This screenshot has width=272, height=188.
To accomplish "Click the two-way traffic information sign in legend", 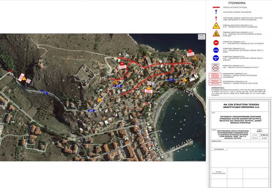I will coord(215,75).
